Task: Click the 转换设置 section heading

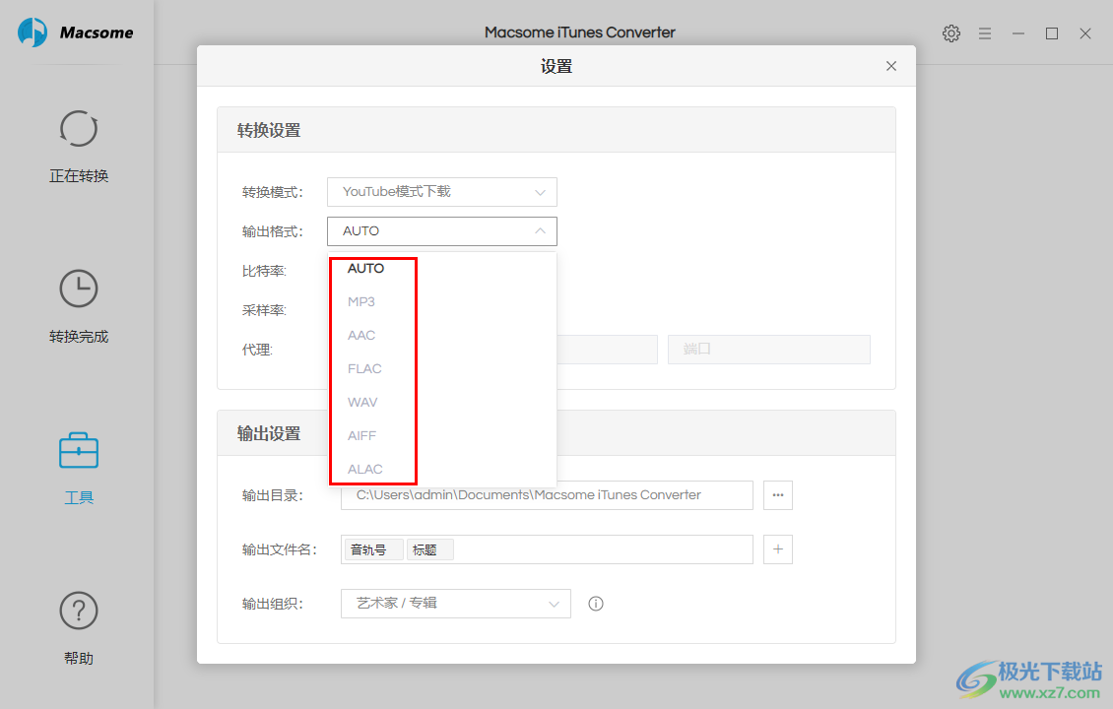Action: pos(269,131)
